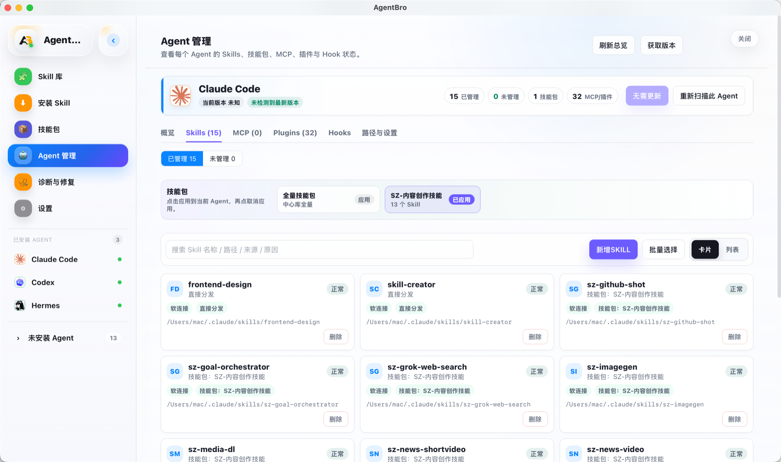The image size is (781, 462).
Task: Click the AgentBro logo icon
Action: pos(26,40)
